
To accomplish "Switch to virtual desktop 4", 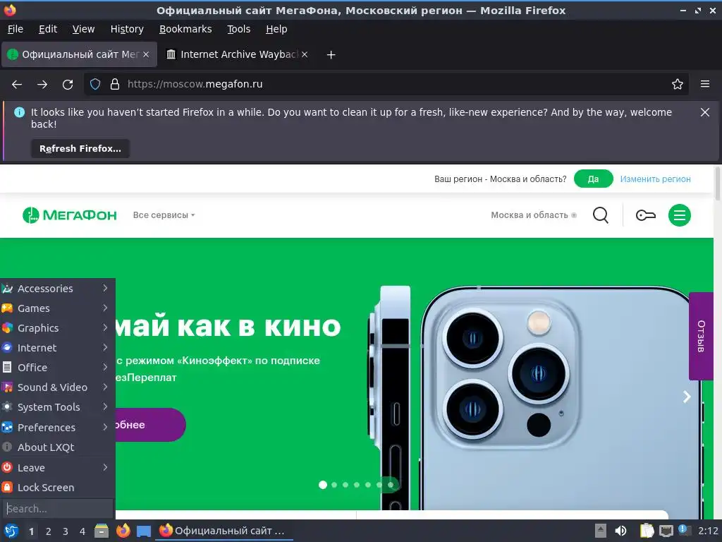I will click(x=82, y=531).
